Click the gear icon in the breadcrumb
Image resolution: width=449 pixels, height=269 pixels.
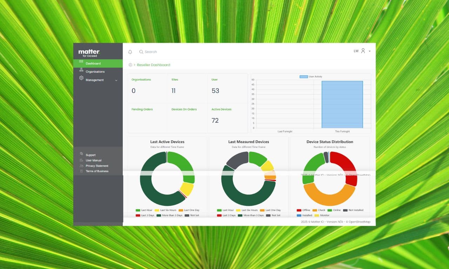coord(130,65)
